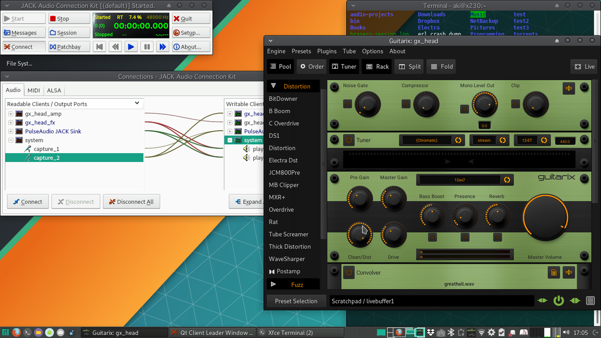The height and width of the screenshot is (338, 601).
Task: Click the Noise Gate knob
Action: [x=368, y=104]
